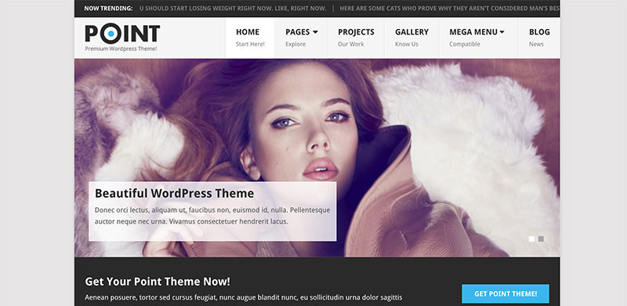Click the slide caption description text
Viewport: 627px width, 306px height.
pos(212,216)
